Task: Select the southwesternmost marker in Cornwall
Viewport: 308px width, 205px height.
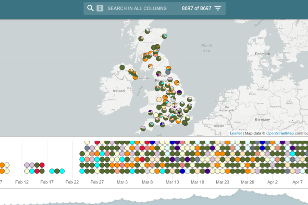Action: pos(143,129)
